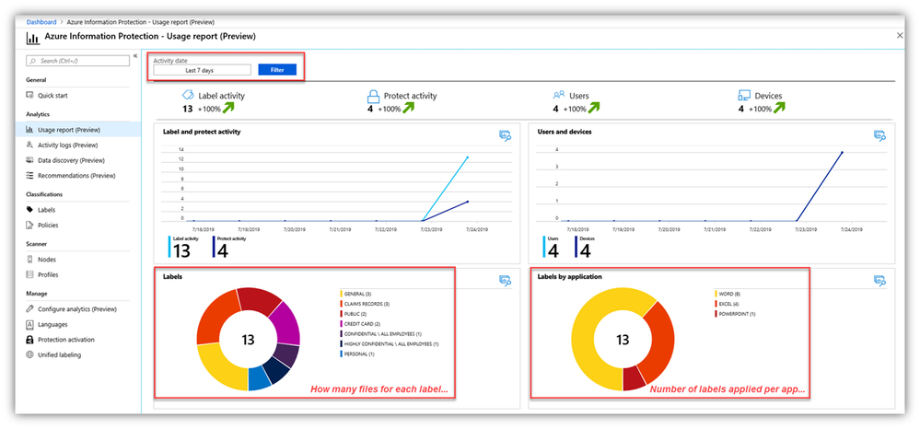The width and height of the screenshot is (920, 429).
Task: Click EXCEL (4) legend entry
Action: click(728, 304)
